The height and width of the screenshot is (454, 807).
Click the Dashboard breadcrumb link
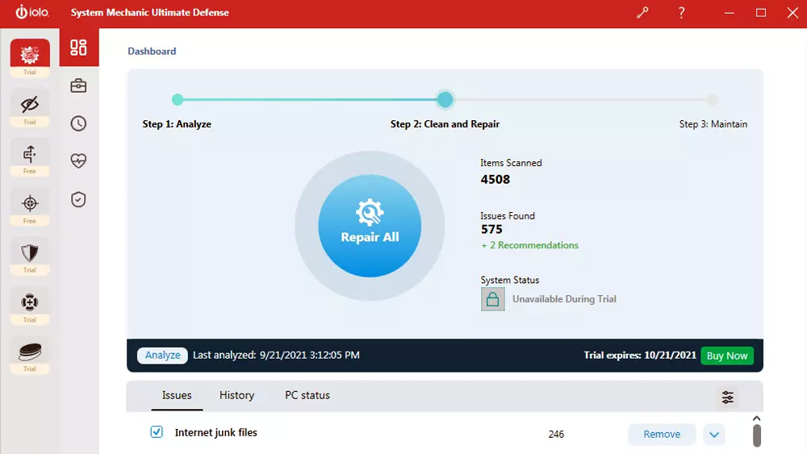152,51
